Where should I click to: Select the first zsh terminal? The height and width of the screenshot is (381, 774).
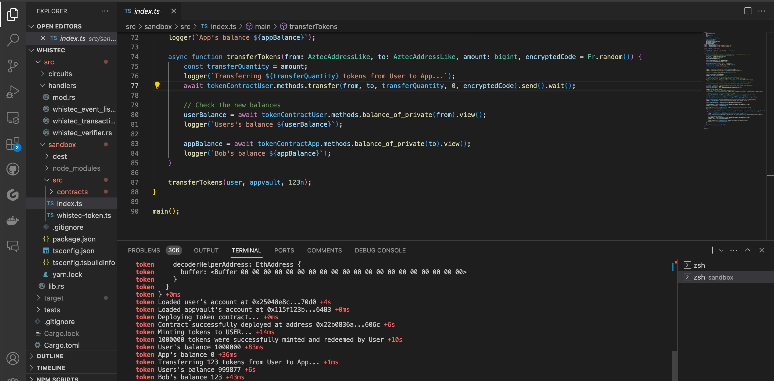pyautogui.click(x=726, y=265)
